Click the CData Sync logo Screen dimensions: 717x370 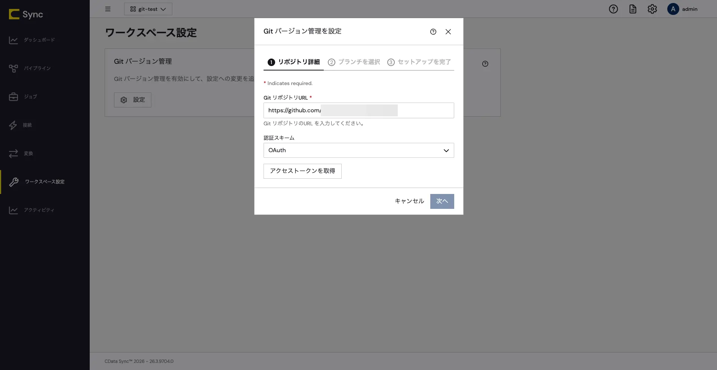coord(26,14)
